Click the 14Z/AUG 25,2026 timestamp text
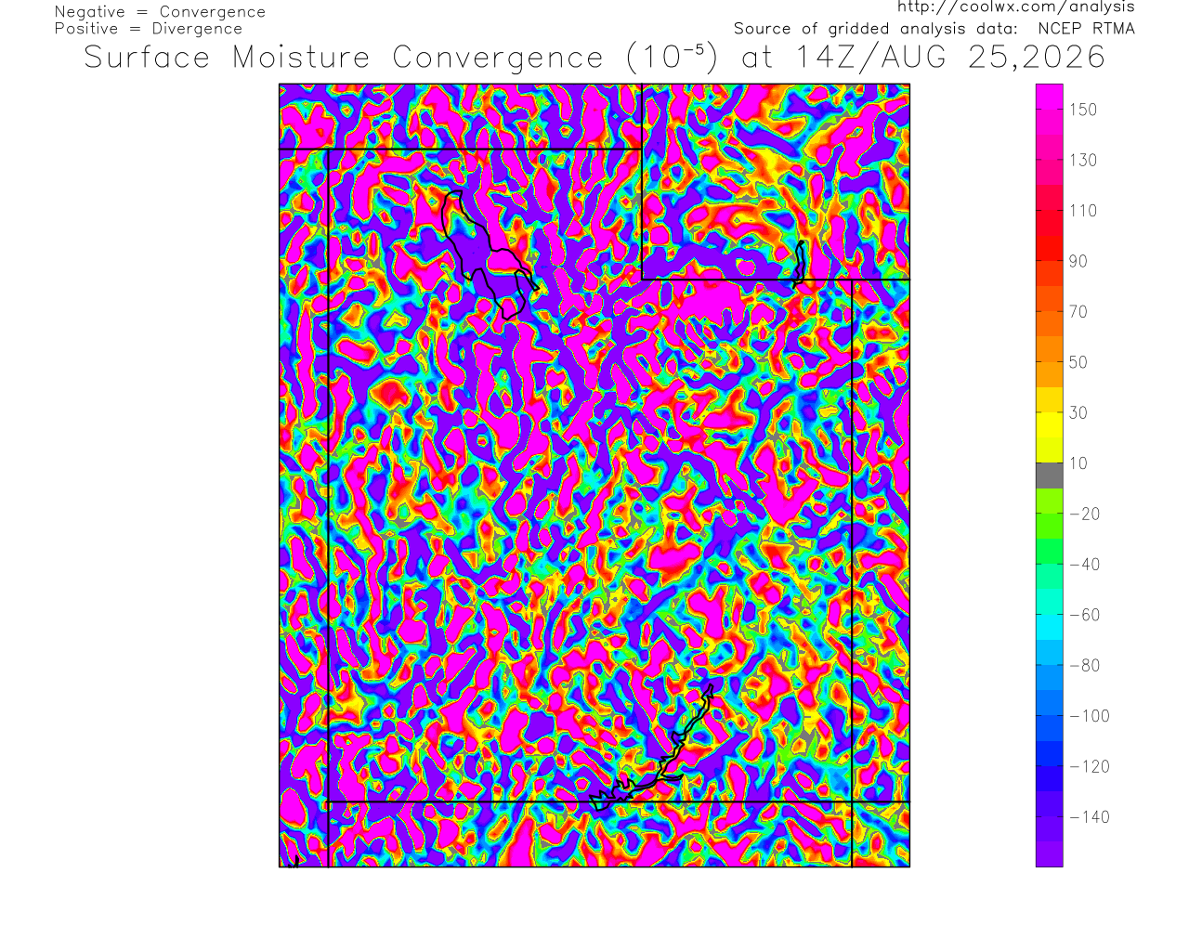The width and height of the screenshot is (1189, 951). [x=950, y=58]
